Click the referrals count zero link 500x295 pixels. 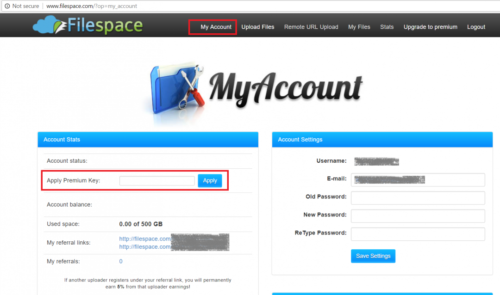point(120,261)
